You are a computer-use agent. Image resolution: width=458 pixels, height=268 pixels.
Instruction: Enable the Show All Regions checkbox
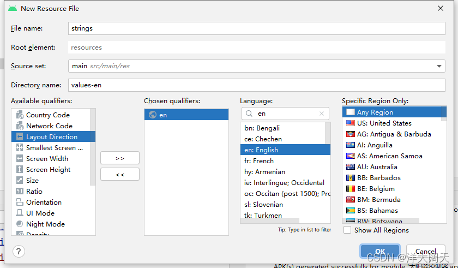pyautogui.click(x=347, y=230)
